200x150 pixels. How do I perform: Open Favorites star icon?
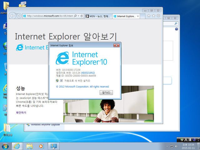153,16
